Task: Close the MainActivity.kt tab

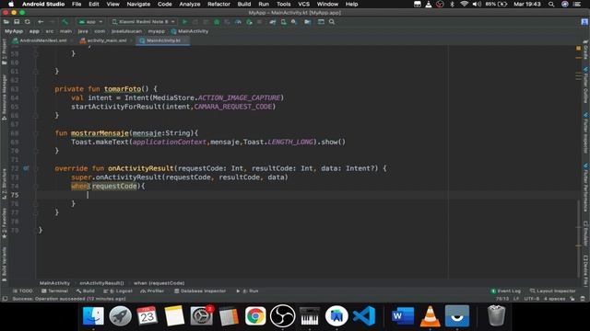Action: coord(185,40)
